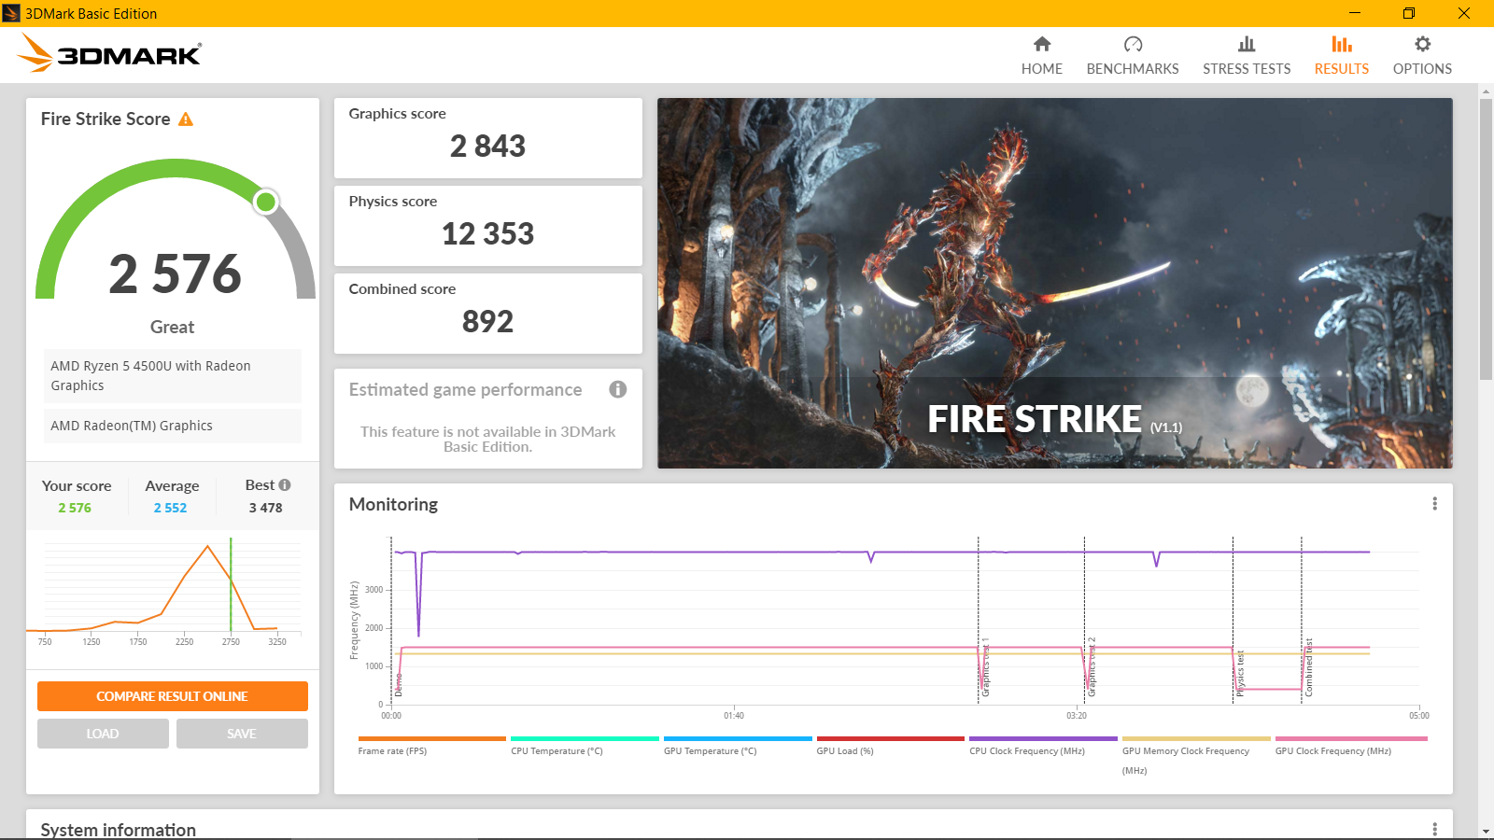Click the Best score info icon
Viewport: 1494px width, 840px height.
coord(285,484)
